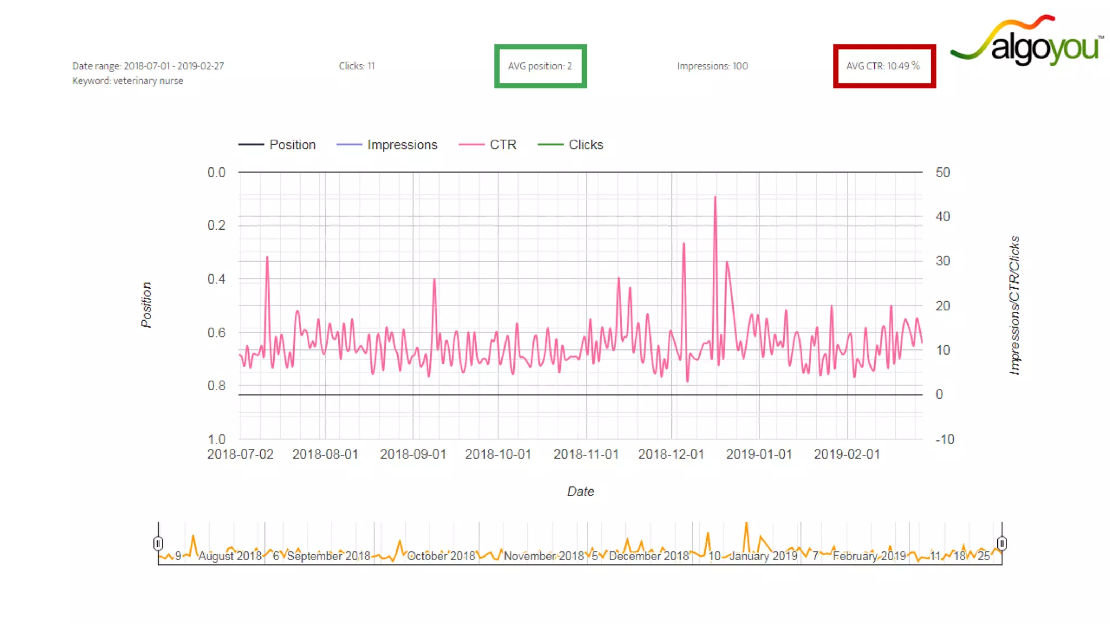Click the Date range text
The width and height of the screenshot is (1110, 624).
(x=148, y=66)
